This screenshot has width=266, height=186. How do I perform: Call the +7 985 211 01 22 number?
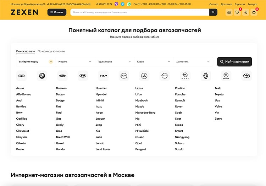(x=104, y=4)
